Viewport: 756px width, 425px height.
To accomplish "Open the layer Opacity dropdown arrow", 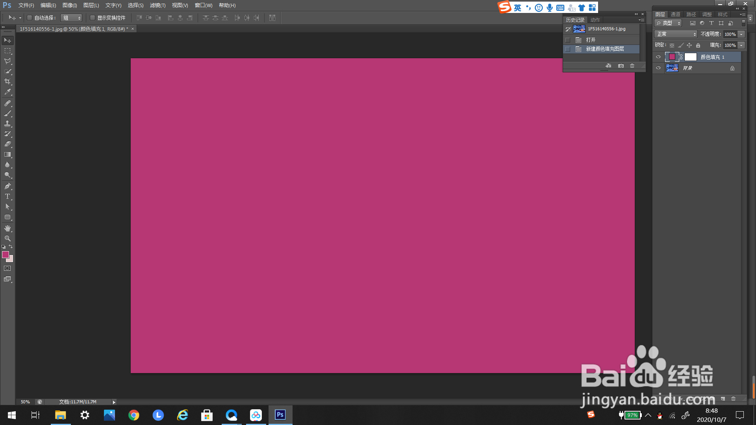I will point(741,34).
